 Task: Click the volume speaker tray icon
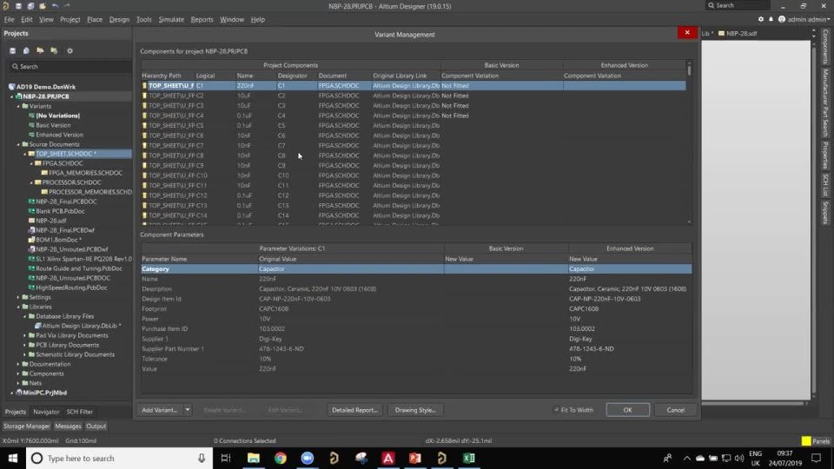click(738, 458)
